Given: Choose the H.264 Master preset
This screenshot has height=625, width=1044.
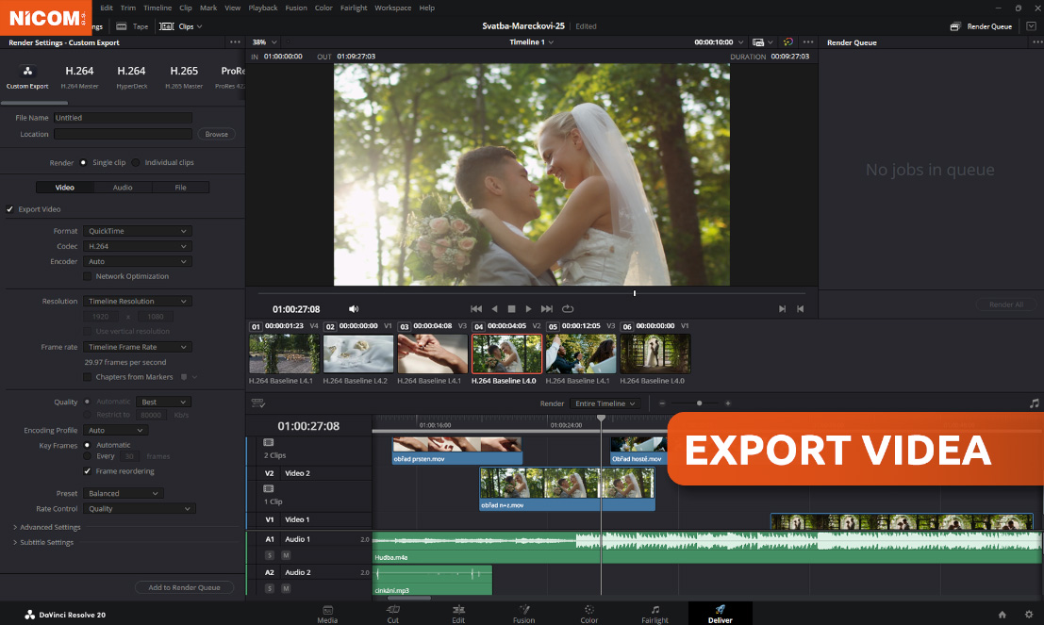Looking at the screenshot, I should [79, 77].
